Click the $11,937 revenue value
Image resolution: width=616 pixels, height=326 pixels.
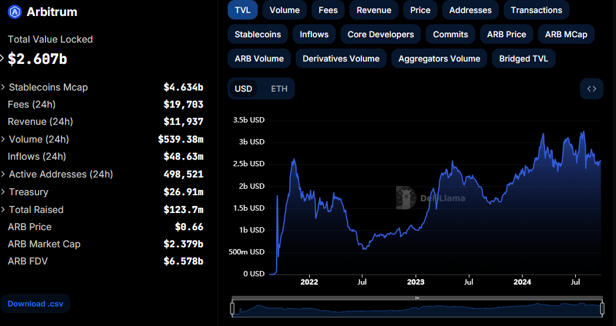pyautogui.click(x=183, y=121)
